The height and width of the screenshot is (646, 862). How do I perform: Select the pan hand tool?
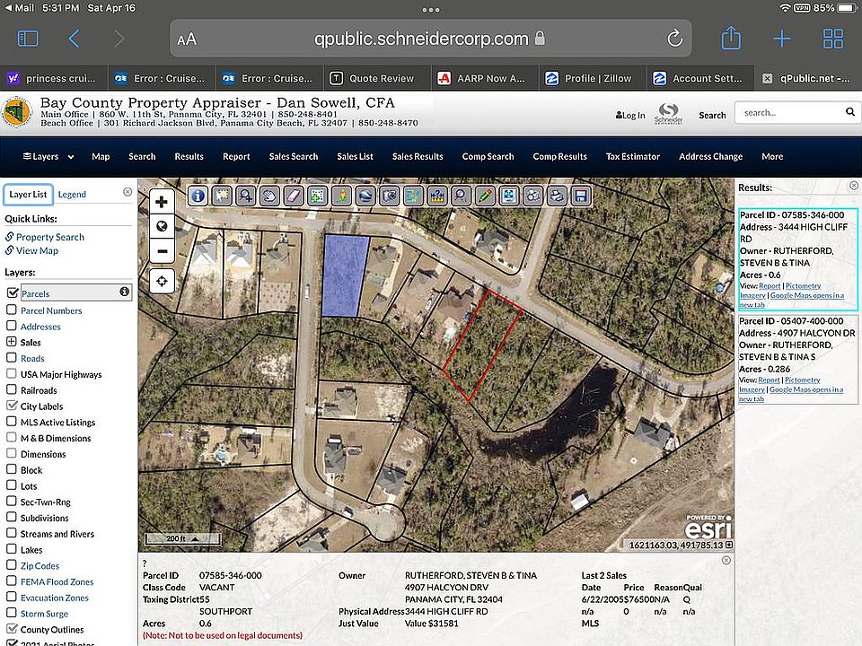click(x=269, y=195)
